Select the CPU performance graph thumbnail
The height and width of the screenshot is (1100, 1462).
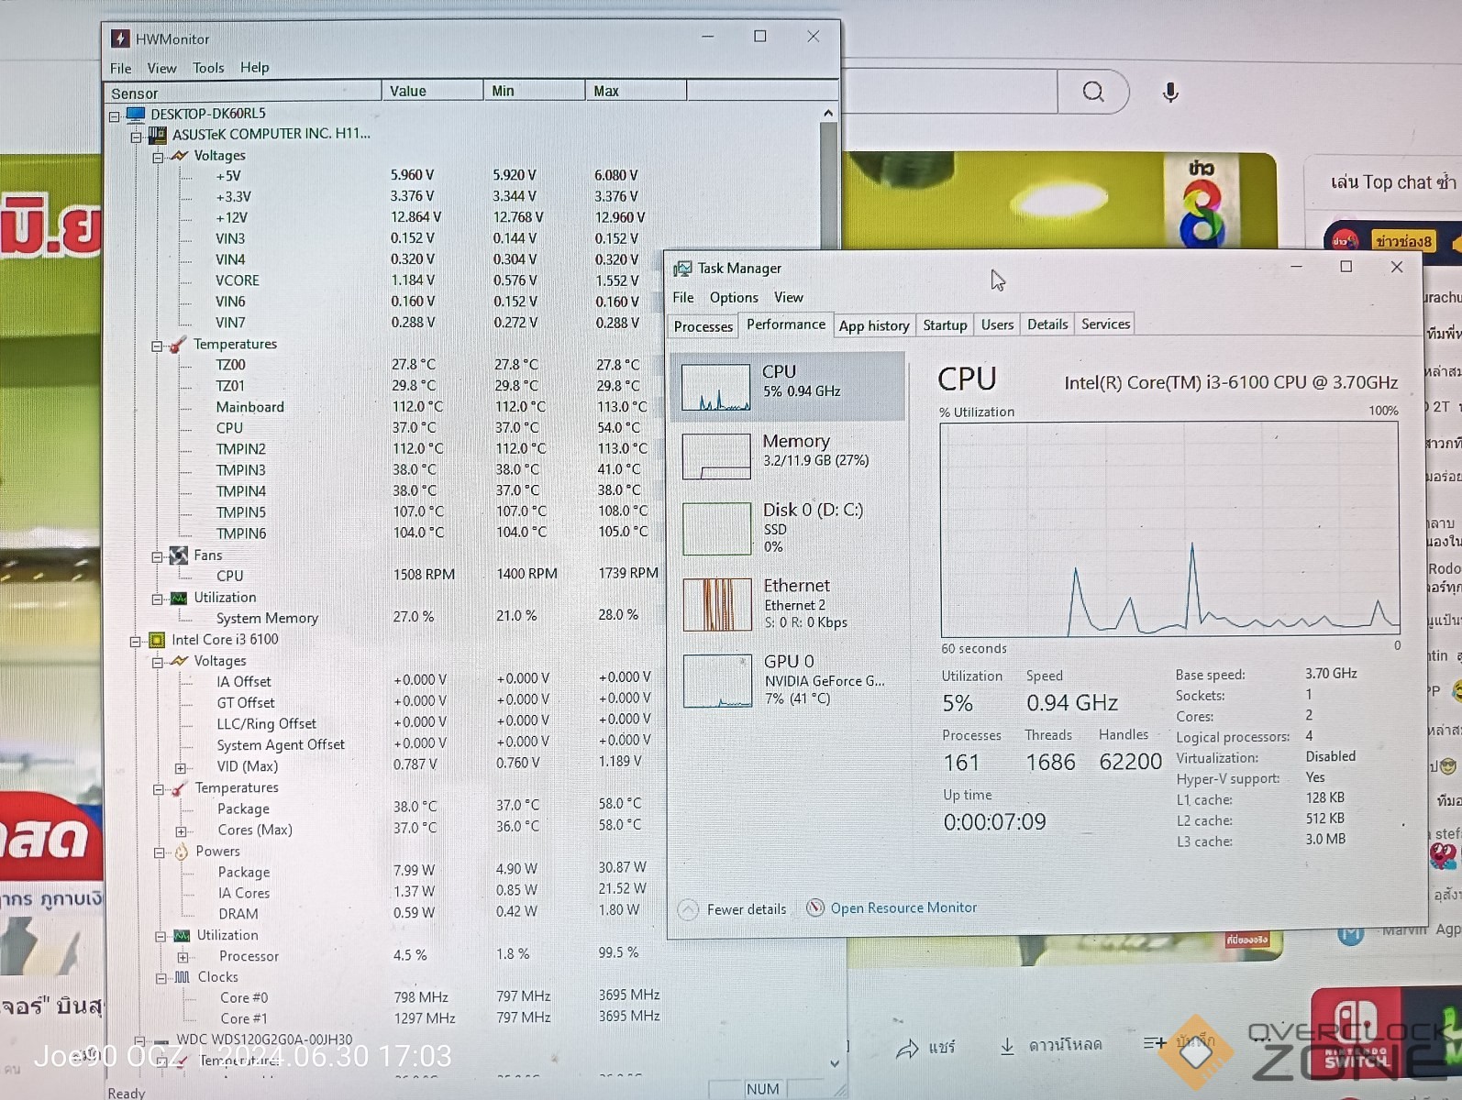pos(715,387)
